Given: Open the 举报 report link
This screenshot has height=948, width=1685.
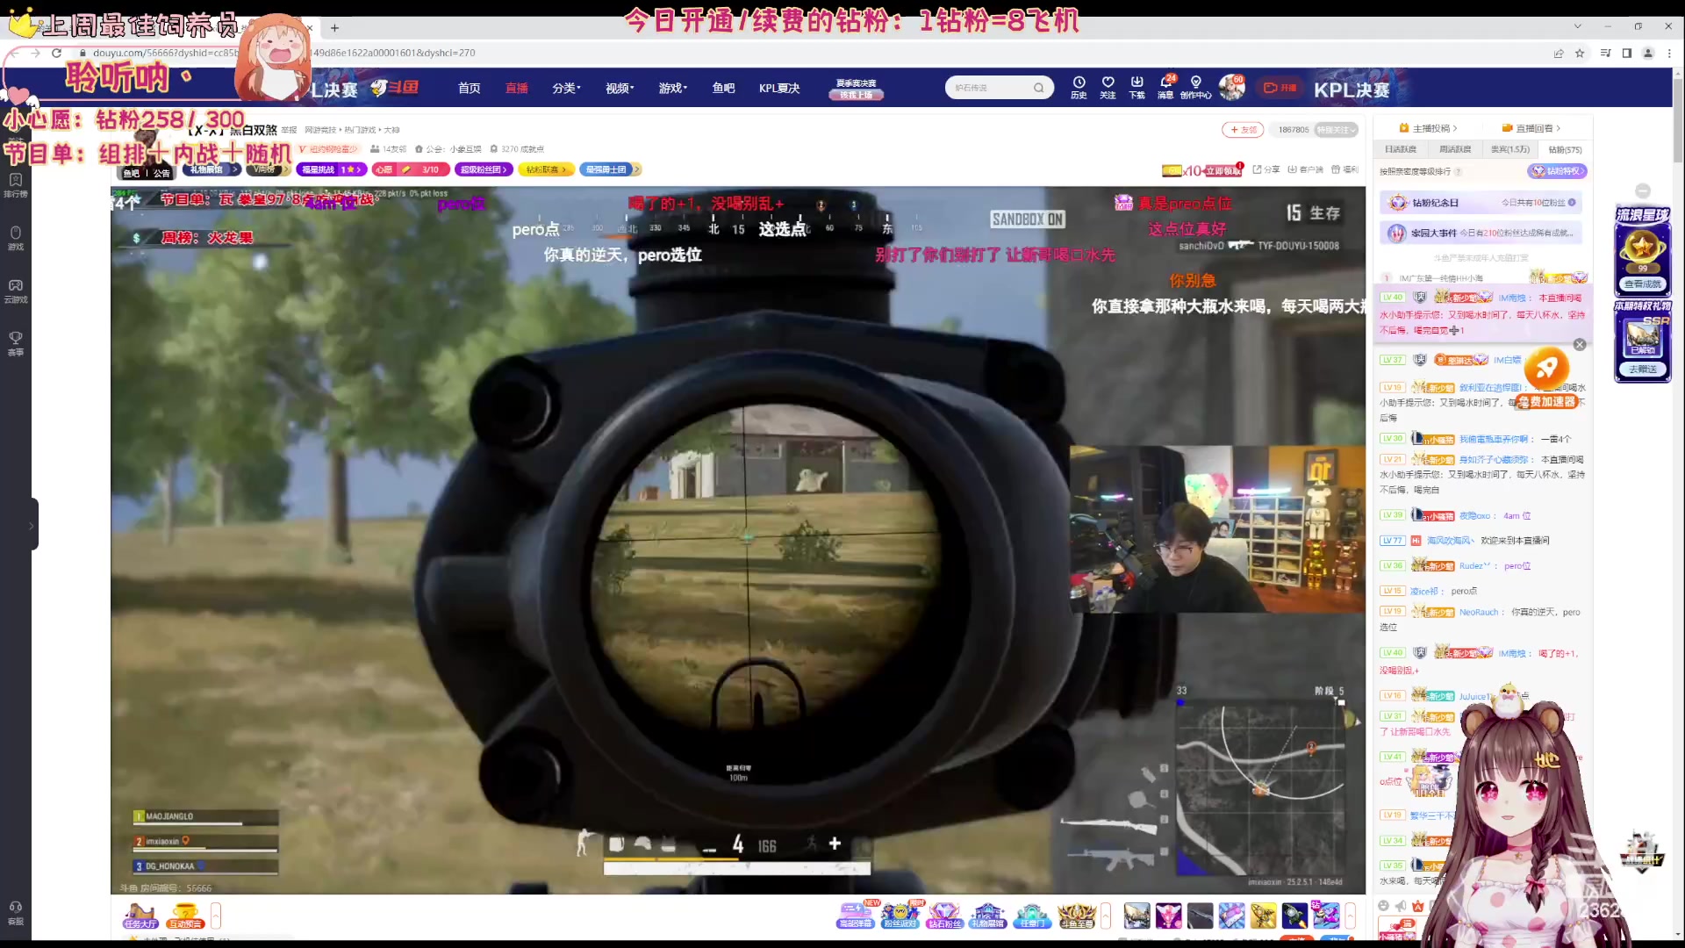Looking at the screenshot, I should [290, 130].
